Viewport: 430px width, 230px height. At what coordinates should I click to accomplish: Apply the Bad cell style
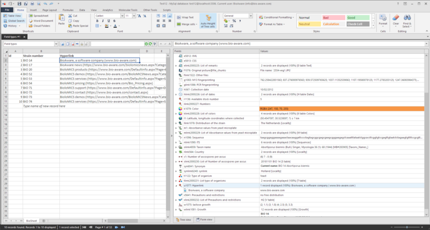click(333, 18)
